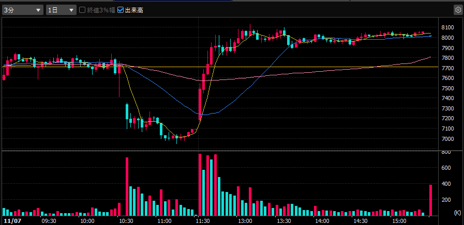Select the tall red volume bar at 10:30
The width and height of the screenshot is (464, 225).
point(127,187)
